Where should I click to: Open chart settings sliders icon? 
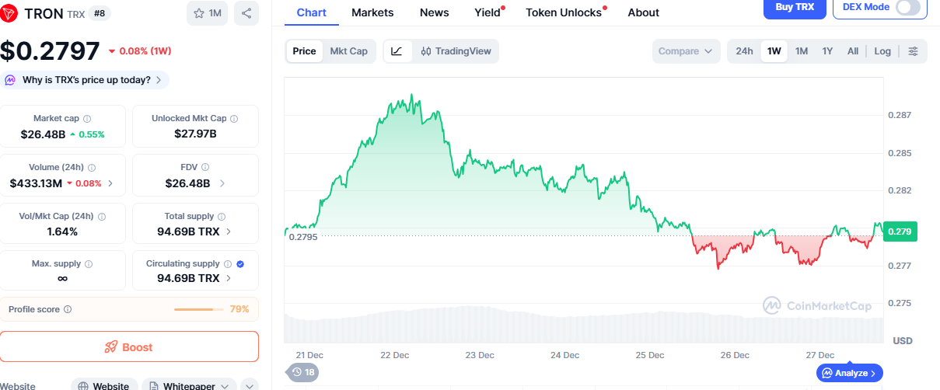click(x=913, y=51)
